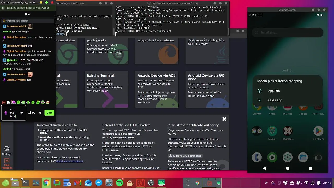Open Give feedback in HTTP Toolkit sidebar
Viewport: 334px width, 188px height.
[x=7, y=164]
